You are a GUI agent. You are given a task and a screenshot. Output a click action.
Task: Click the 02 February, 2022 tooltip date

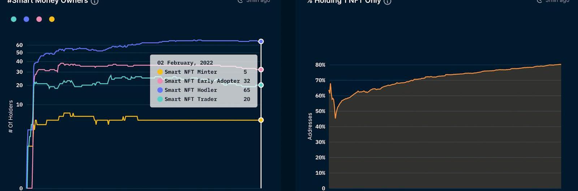coord(185,63)
